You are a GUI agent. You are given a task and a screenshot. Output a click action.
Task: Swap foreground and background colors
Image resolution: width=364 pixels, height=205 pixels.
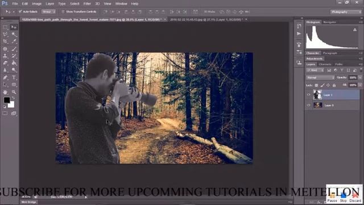tap(13, 98)
